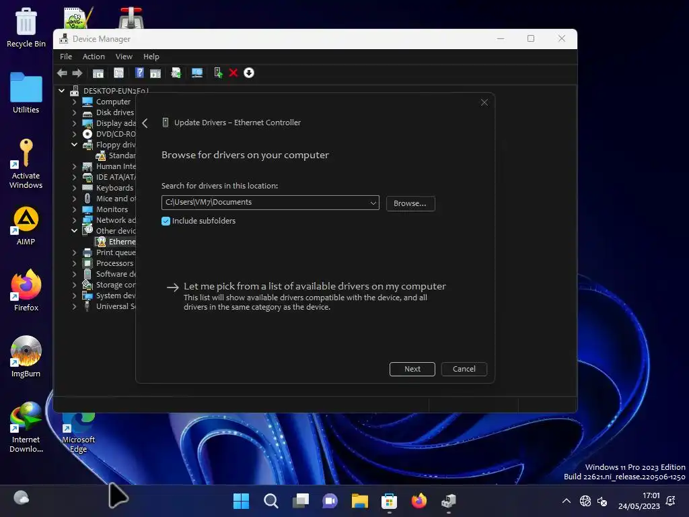Open ImgBurn desktop shortcut
The height and width of the screenshot is (517, 689).
pos(26,357)
